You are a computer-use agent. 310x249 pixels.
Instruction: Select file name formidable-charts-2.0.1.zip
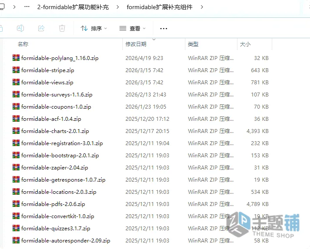tap(55, 131)
